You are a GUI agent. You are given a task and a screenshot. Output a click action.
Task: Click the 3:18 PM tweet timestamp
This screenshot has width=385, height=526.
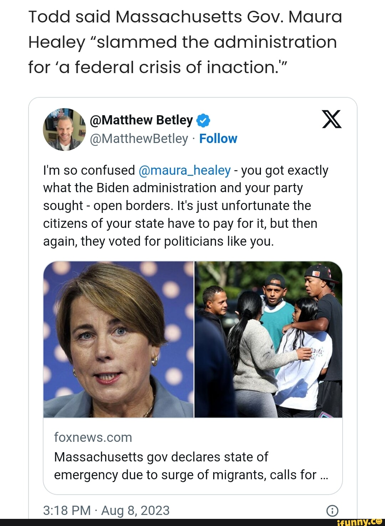tap(67, 510)
